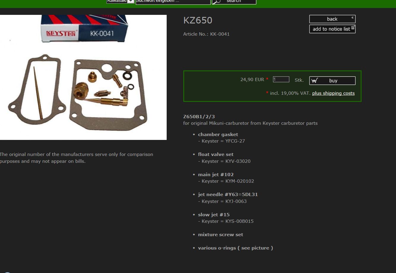396x273 pixels.
Task: Click the Article No. KK-0041 text
Action: pos(206,34)
